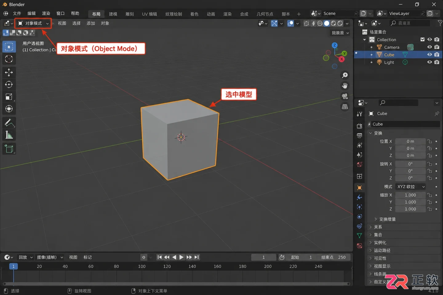Hide the Camera object in viewport
The width and height of the screenshot is (443, 295).
point(429,47)
